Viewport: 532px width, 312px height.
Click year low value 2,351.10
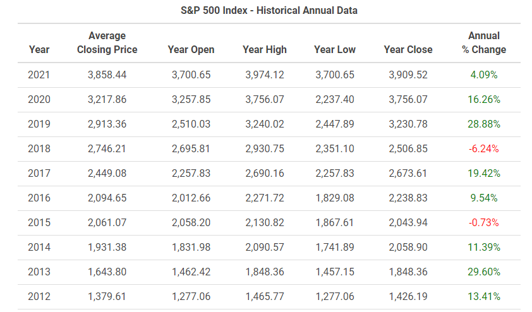click(335, 148)
